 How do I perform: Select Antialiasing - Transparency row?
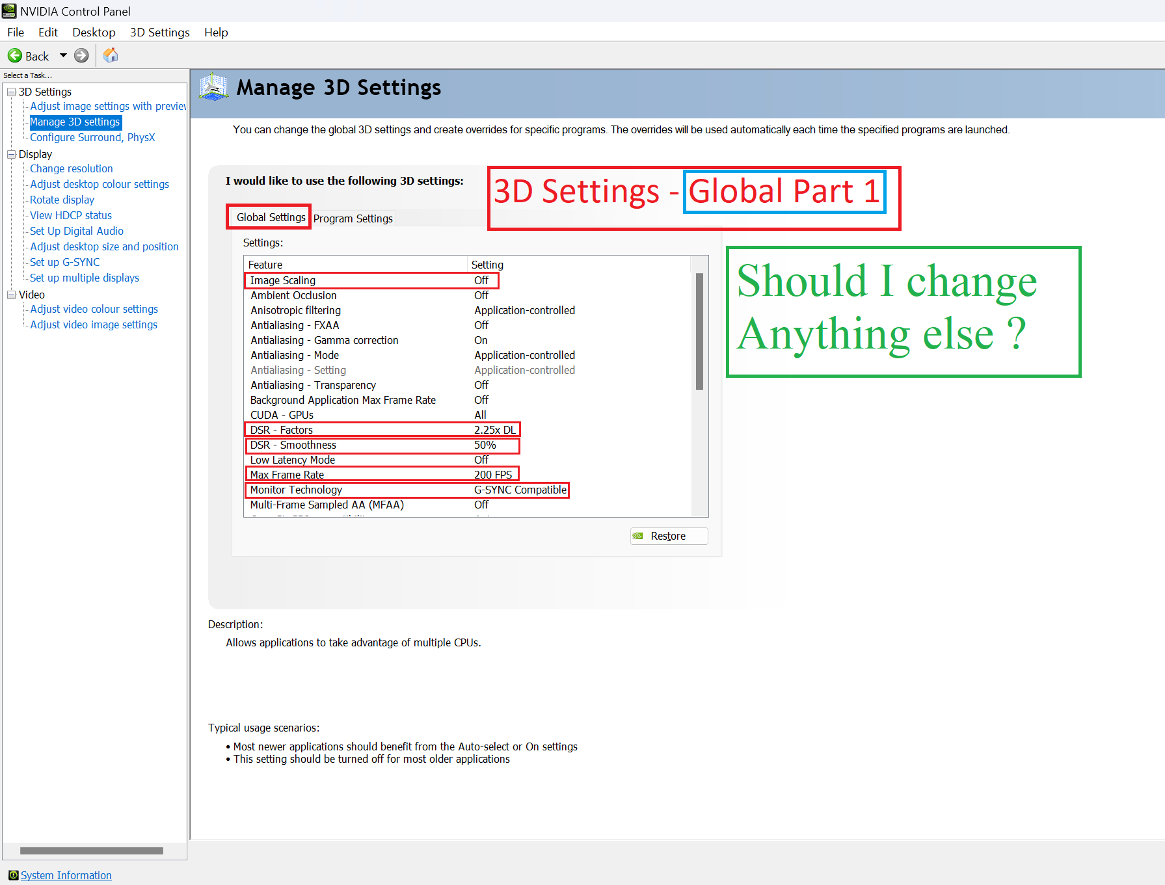(467, 385)
